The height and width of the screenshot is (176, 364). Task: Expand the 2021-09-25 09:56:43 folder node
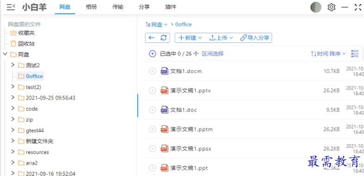(x=13, y=97)
